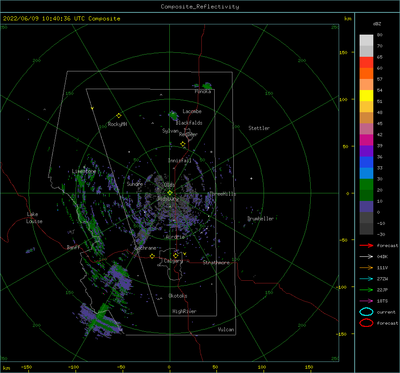
Task: Click the Okotoks town label
Action: click(x=178, y=296)
